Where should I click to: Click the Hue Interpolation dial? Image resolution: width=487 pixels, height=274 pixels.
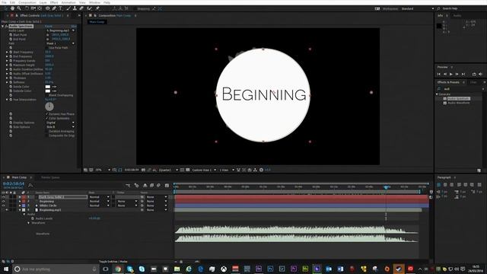tap(49, 107)
